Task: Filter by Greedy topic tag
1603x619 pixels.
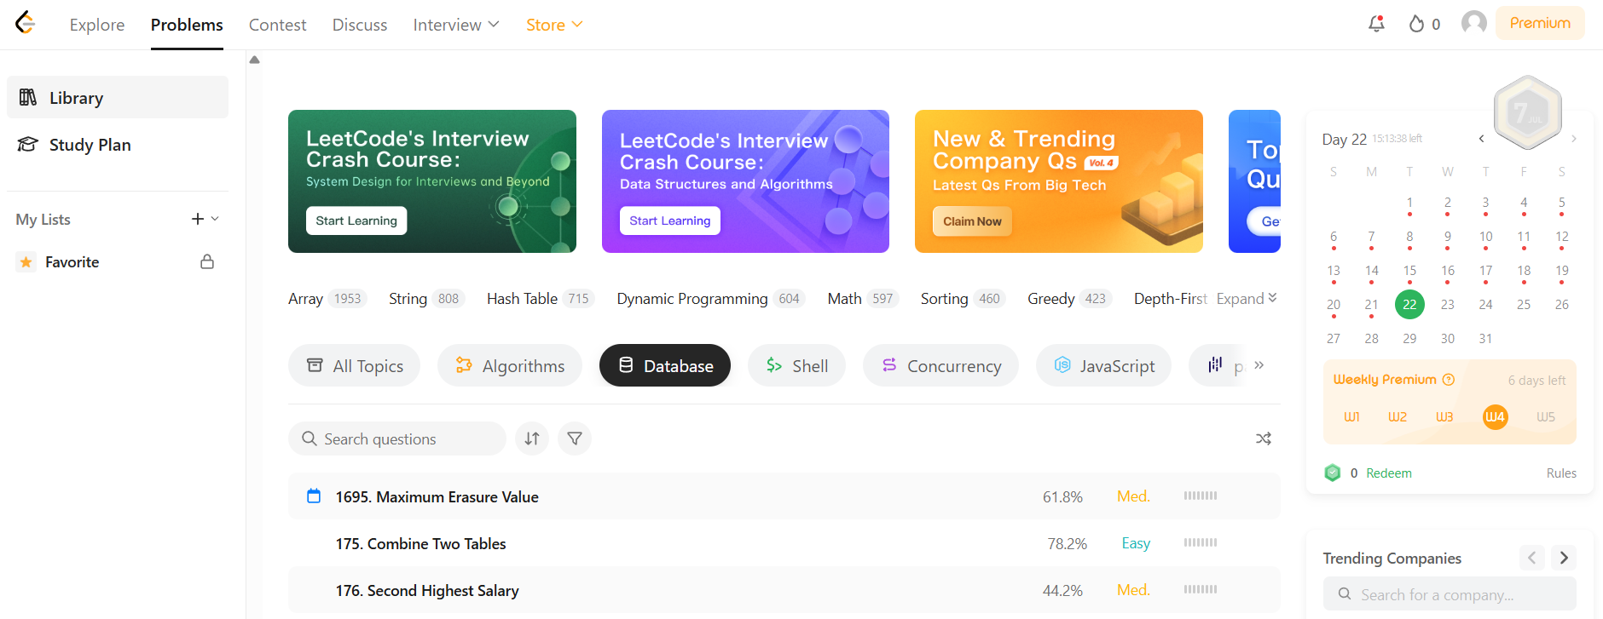Action: 1069,298
